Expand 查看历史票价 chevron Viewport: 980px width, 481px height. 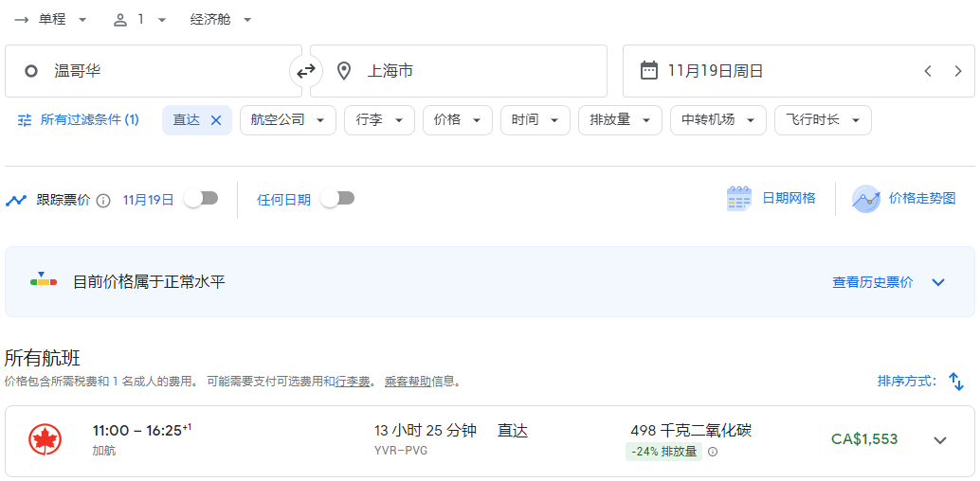point(937,282)
